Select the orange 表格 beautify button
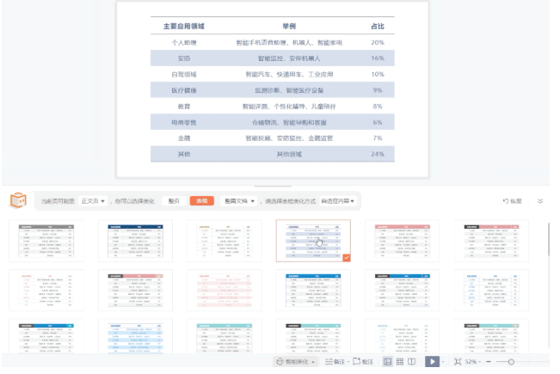 point(202,201)
